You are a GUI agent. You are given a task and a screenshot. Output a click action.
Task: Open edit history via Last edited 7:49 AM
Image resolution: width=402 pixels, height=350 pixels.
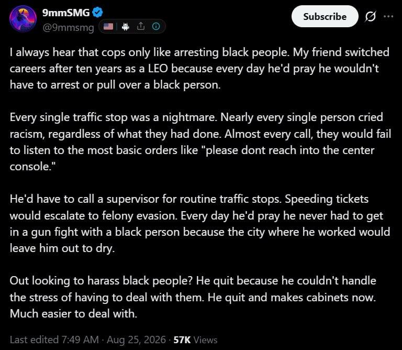pos(54,340)
